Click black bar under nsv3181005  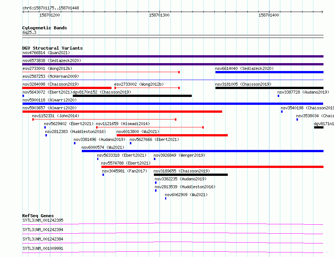pyautogui.click(x=269, y=88)
